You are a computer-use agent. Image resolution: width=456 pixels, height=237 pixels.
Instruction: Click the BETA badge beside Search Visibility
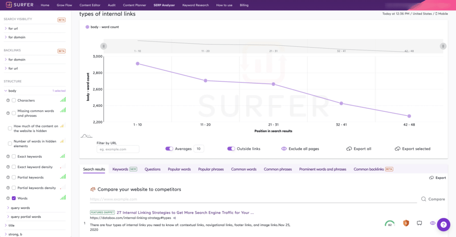point(61,20)
